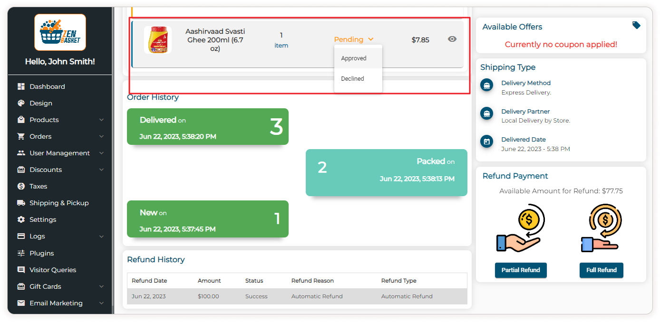Click the Settings gear icon in sidebar

click(22, 219)
